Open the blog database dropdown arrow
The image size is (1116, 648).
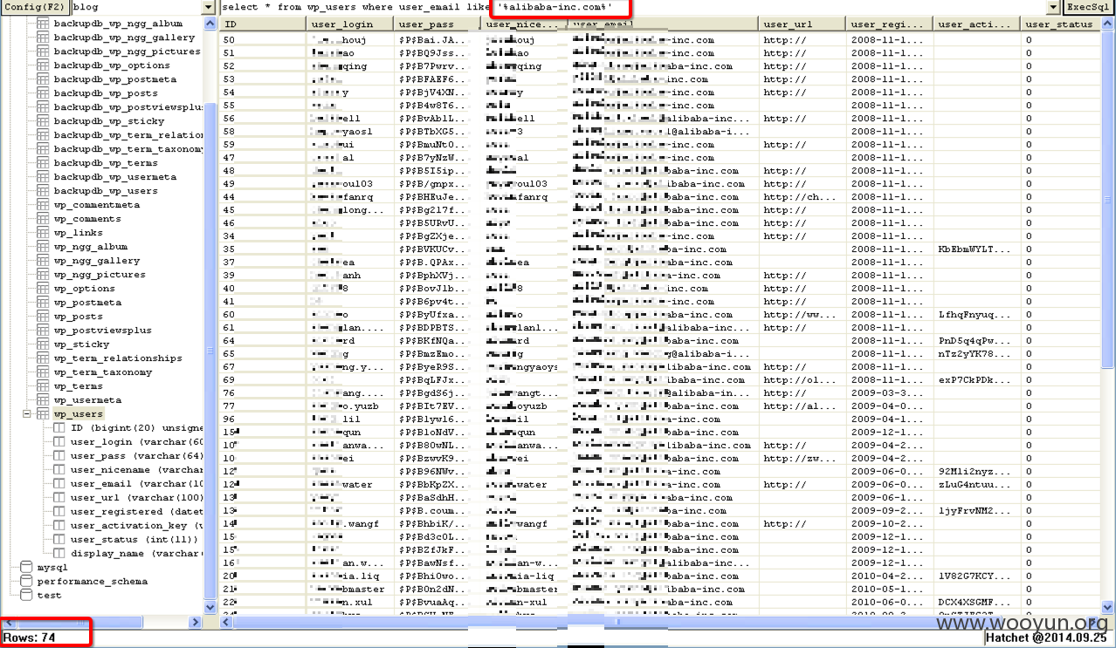208,7
